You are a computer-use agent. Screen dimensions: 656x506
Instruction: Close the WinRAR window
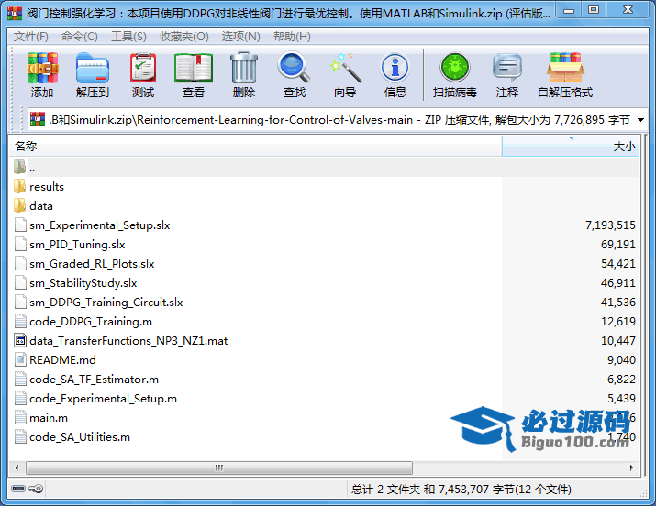628,11
